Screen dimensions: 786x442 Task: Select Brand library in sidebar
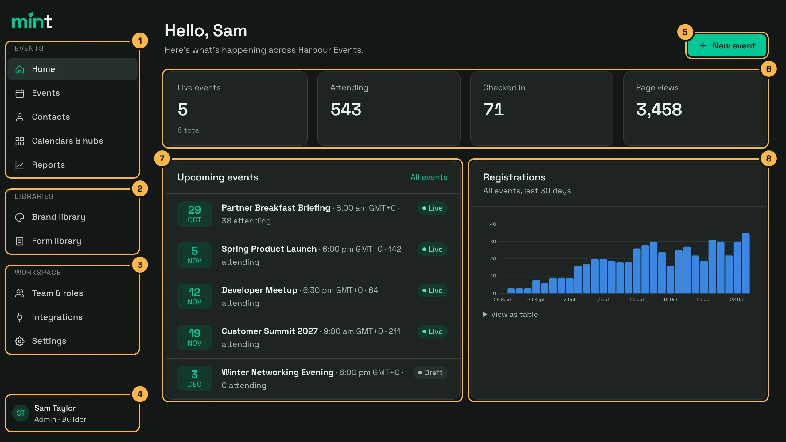coord(72,217)
